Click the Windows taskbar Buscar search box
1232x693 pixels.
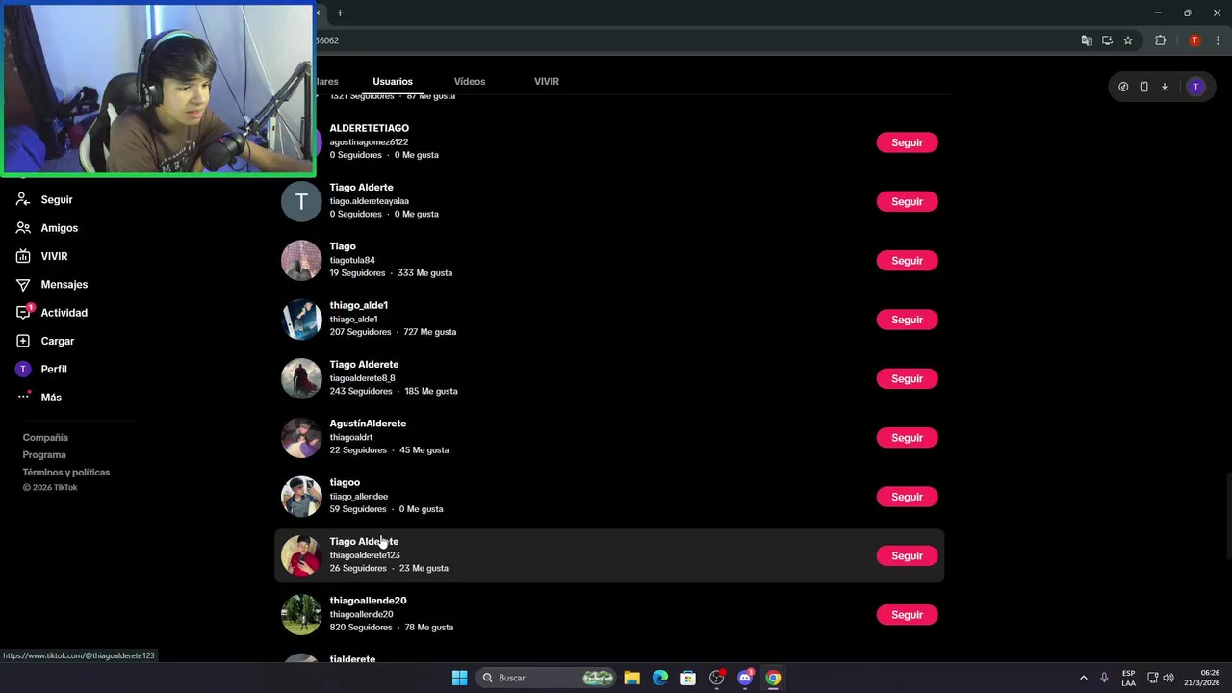[547, 678]
